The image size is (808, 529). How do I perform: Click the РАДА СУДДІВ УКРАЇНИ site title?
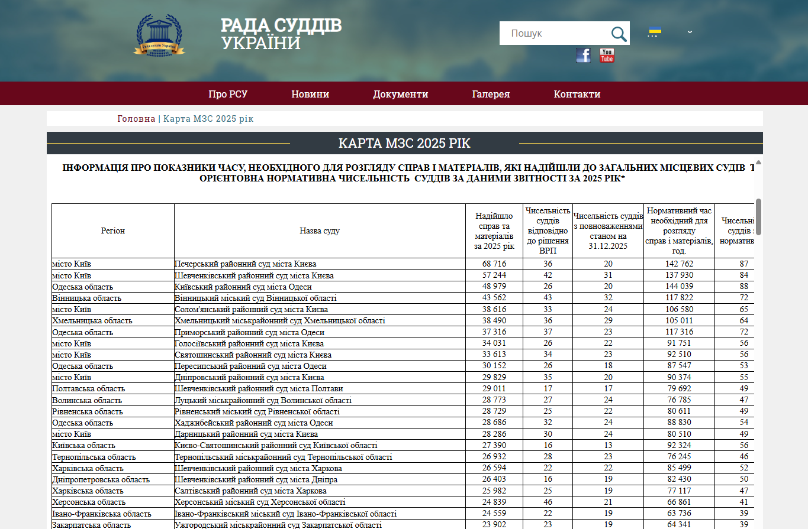pyautogui.click(x=281, y=34)
